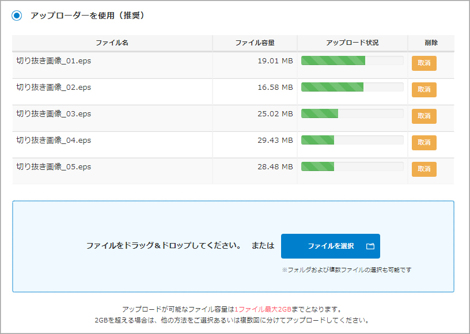
Task: Click progress bar for 切り抜き画像_01.eps
Action: click(352, 61)
